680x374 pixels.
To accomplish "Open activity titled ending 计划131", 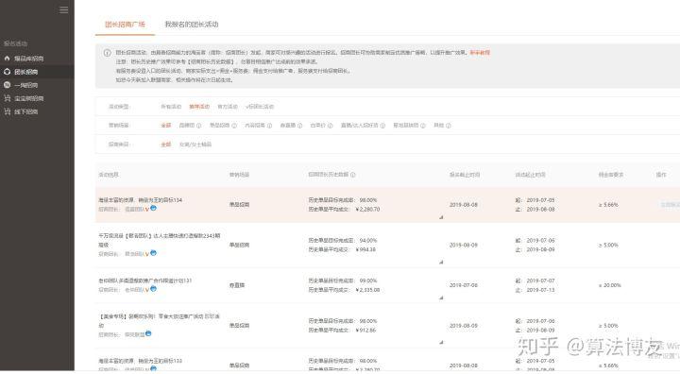I will point(144,280).
